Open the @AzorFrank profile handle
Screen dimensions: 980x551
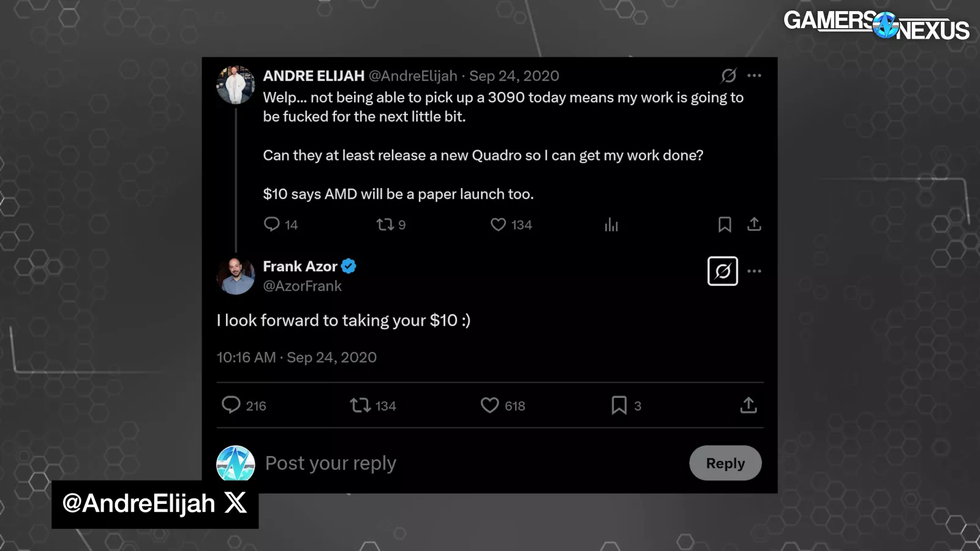[x=303, y=286]
